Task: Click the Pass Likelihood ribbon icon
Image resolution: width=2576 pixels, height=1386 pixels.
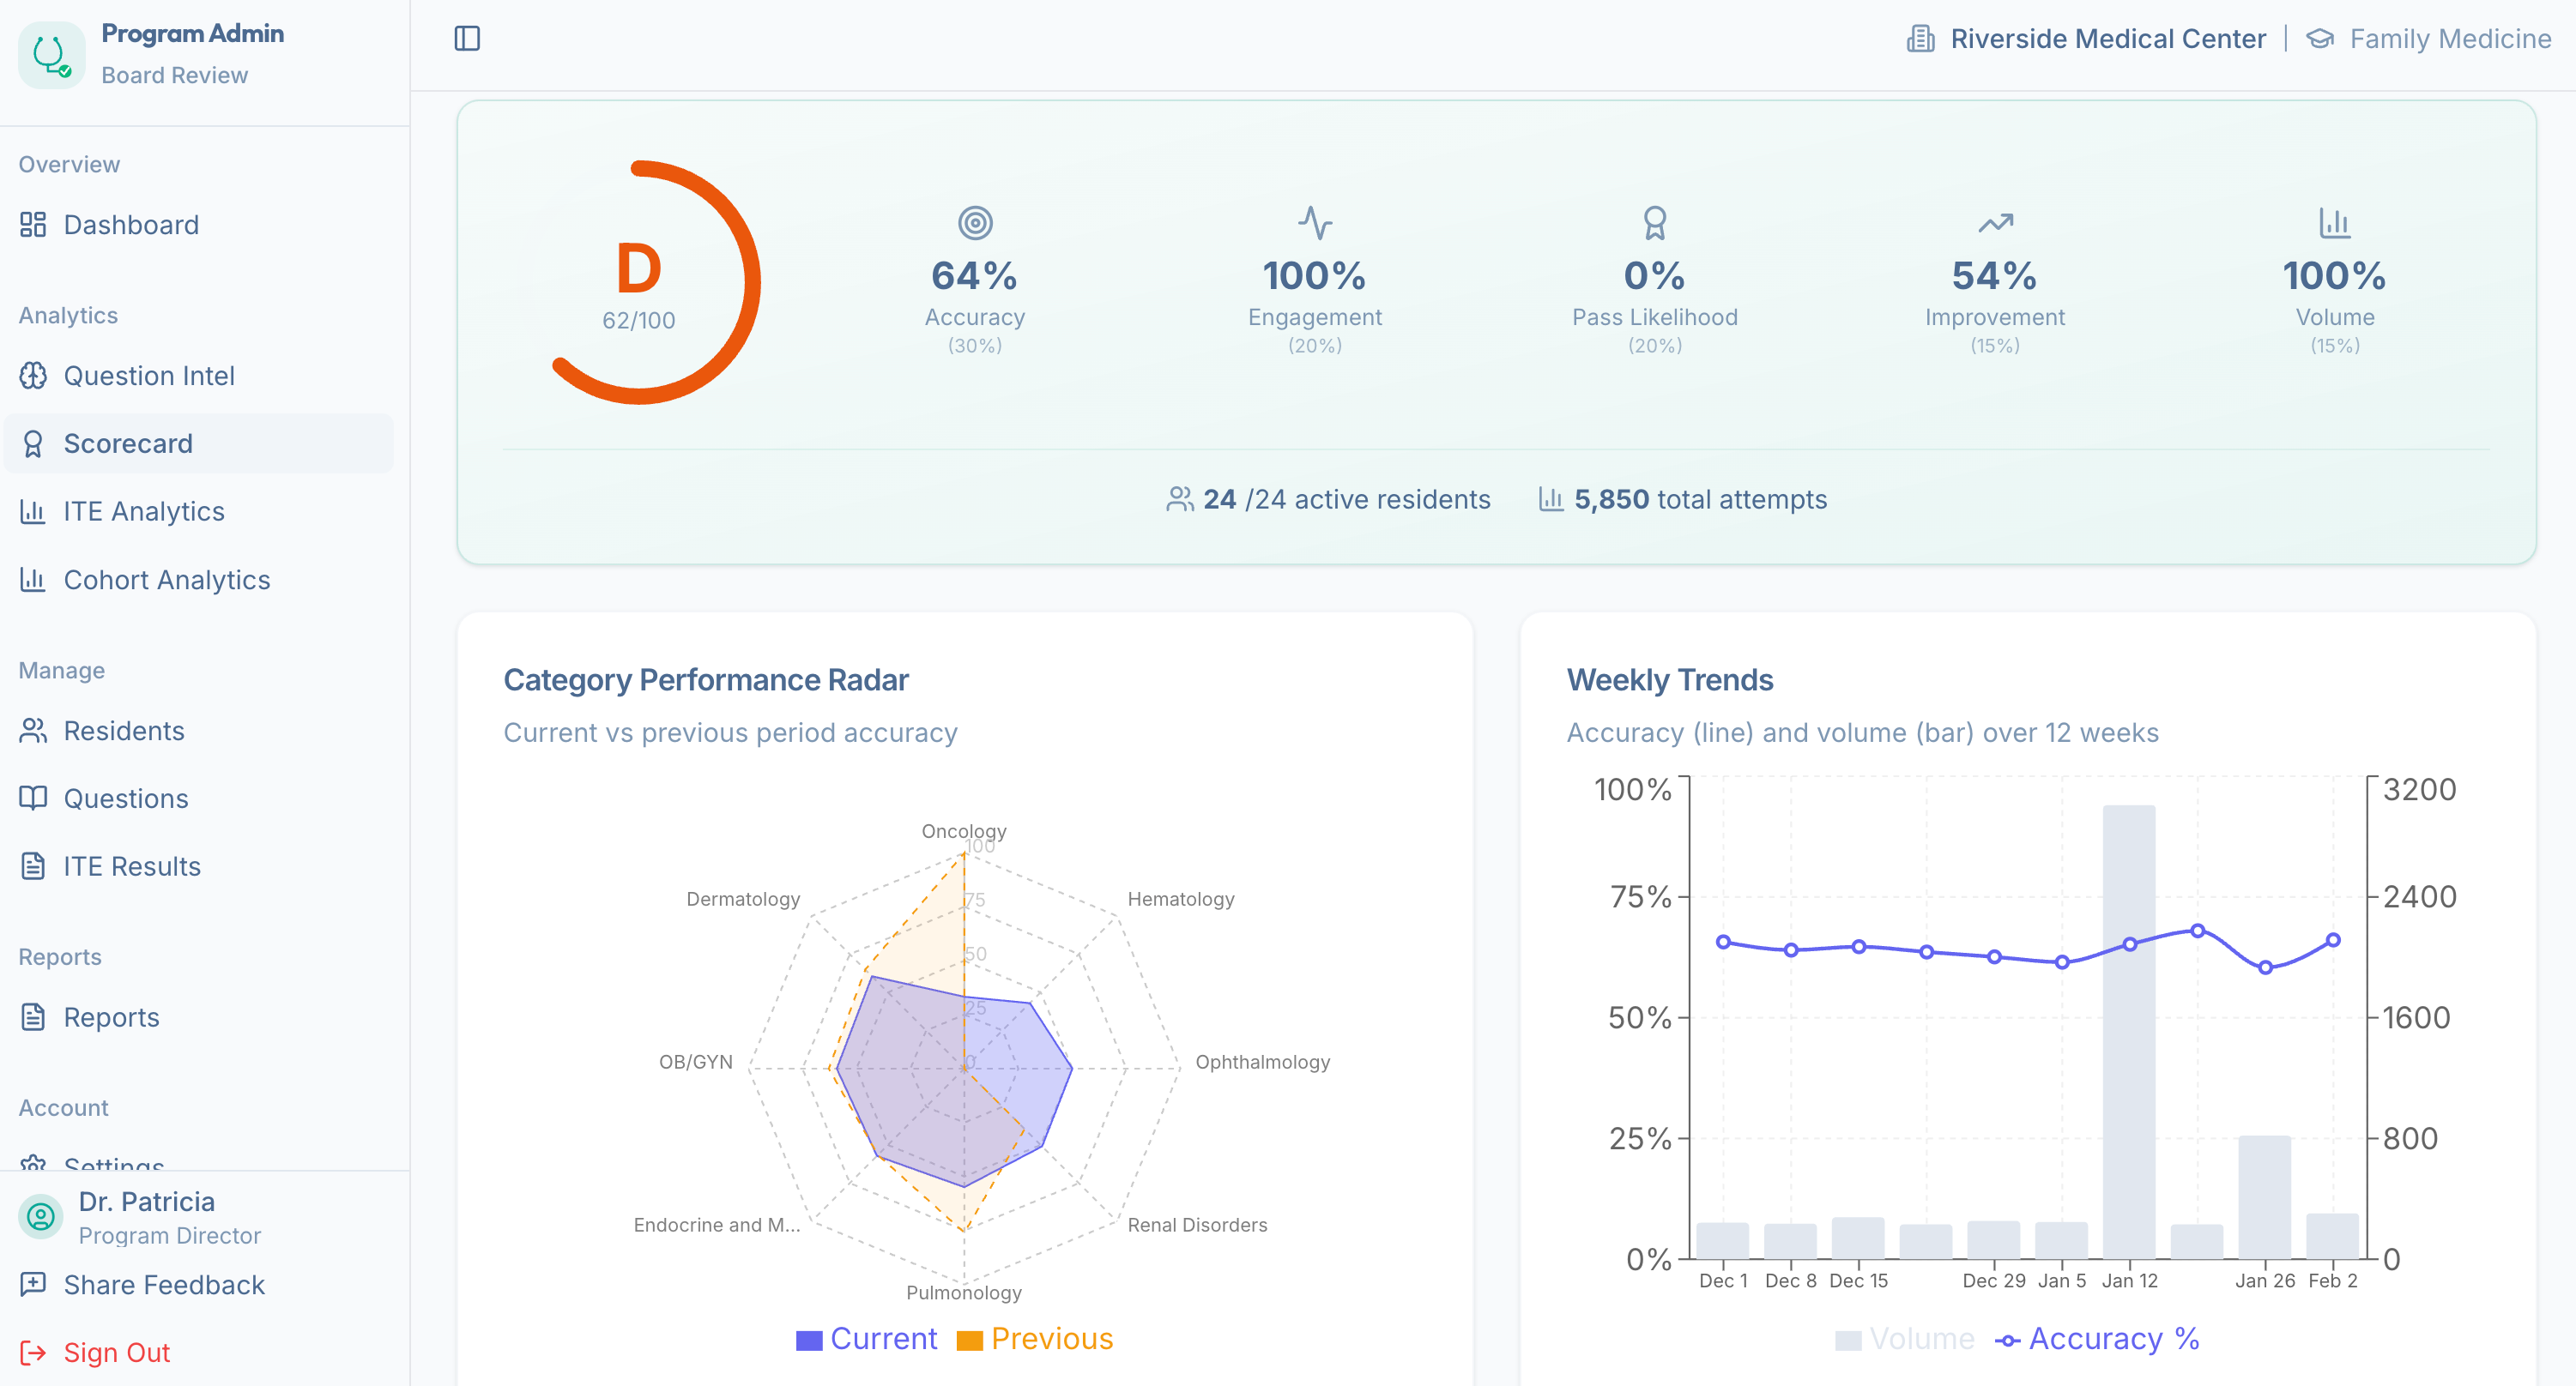Action: coord(1654,222)
